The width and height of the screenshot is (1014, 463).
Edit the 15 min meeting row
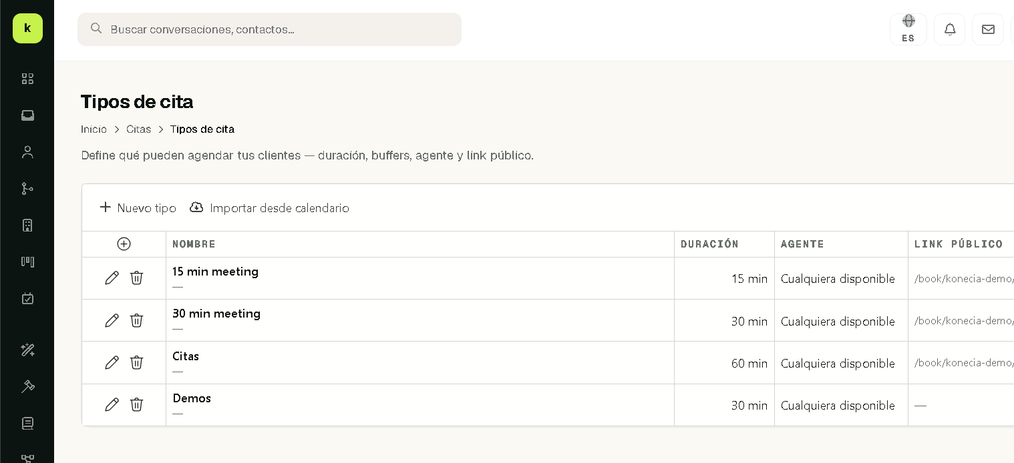coord(112,278)
